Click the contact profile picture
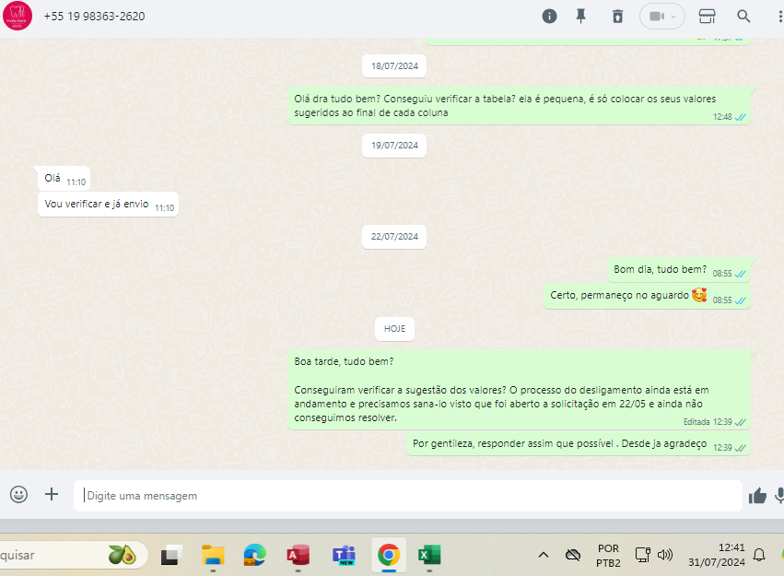784x576 pixels. [18, 16]
